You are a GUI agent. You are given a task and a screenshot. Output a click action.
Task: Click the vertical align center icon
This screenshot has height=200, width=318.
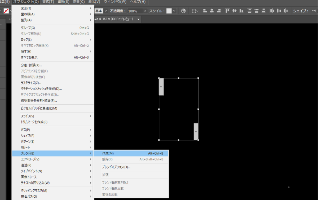coord(234,11)
